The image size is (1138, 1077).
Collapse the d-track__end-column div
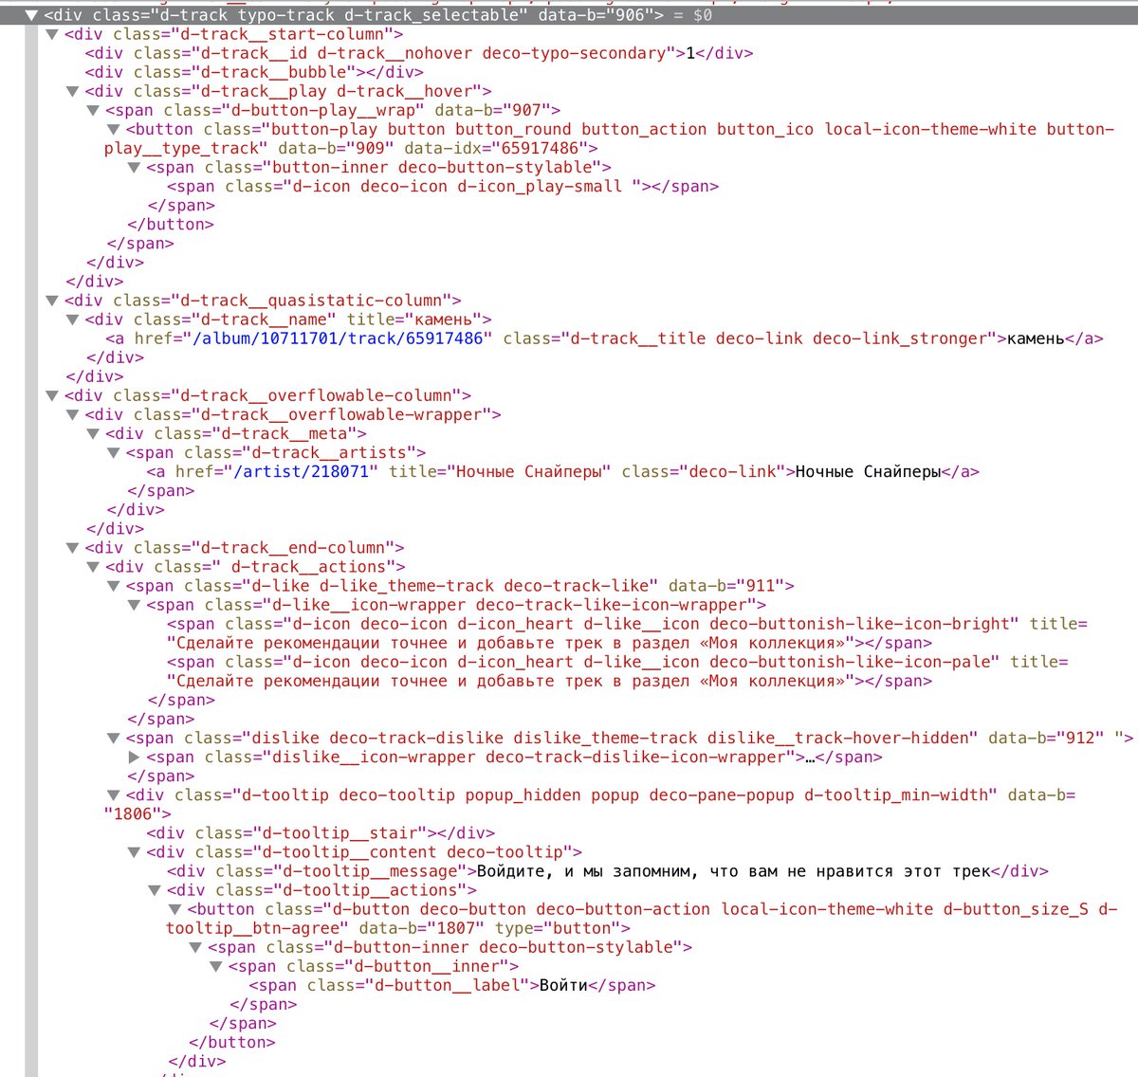pyautogui.click(x=72, y=547)
